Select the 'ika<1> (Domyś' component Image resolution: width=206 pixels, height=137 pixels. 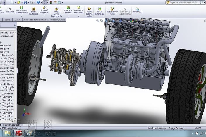[7, 77]
